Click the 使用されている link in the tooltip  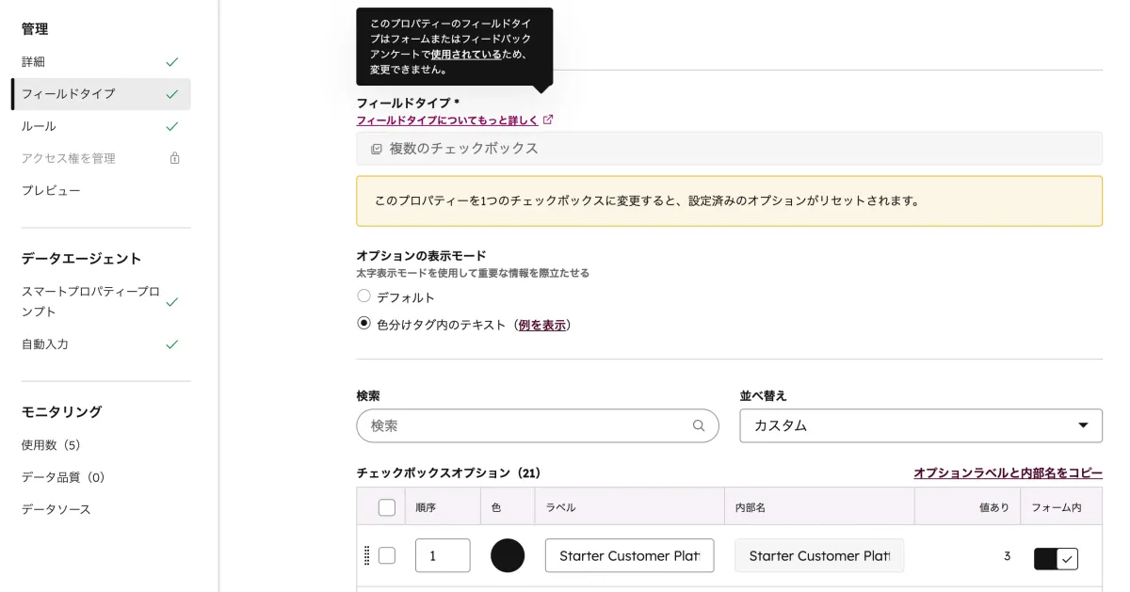click(464, 54)
